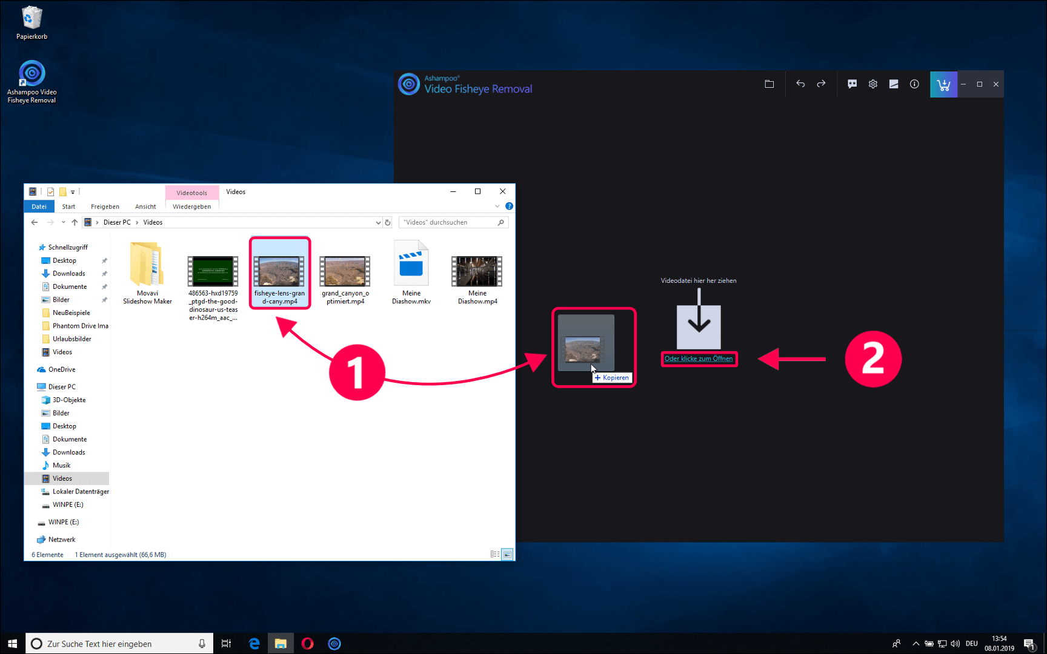Click the skin/theme image icon
The image size is (1047, 654).
(894, 84)
